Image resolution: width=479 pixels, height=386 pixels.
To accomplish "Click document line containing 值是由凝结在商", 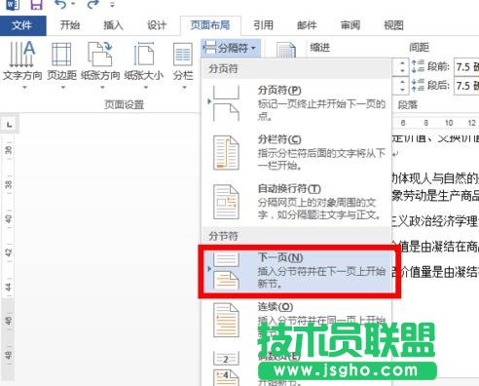I will [435, 247].
